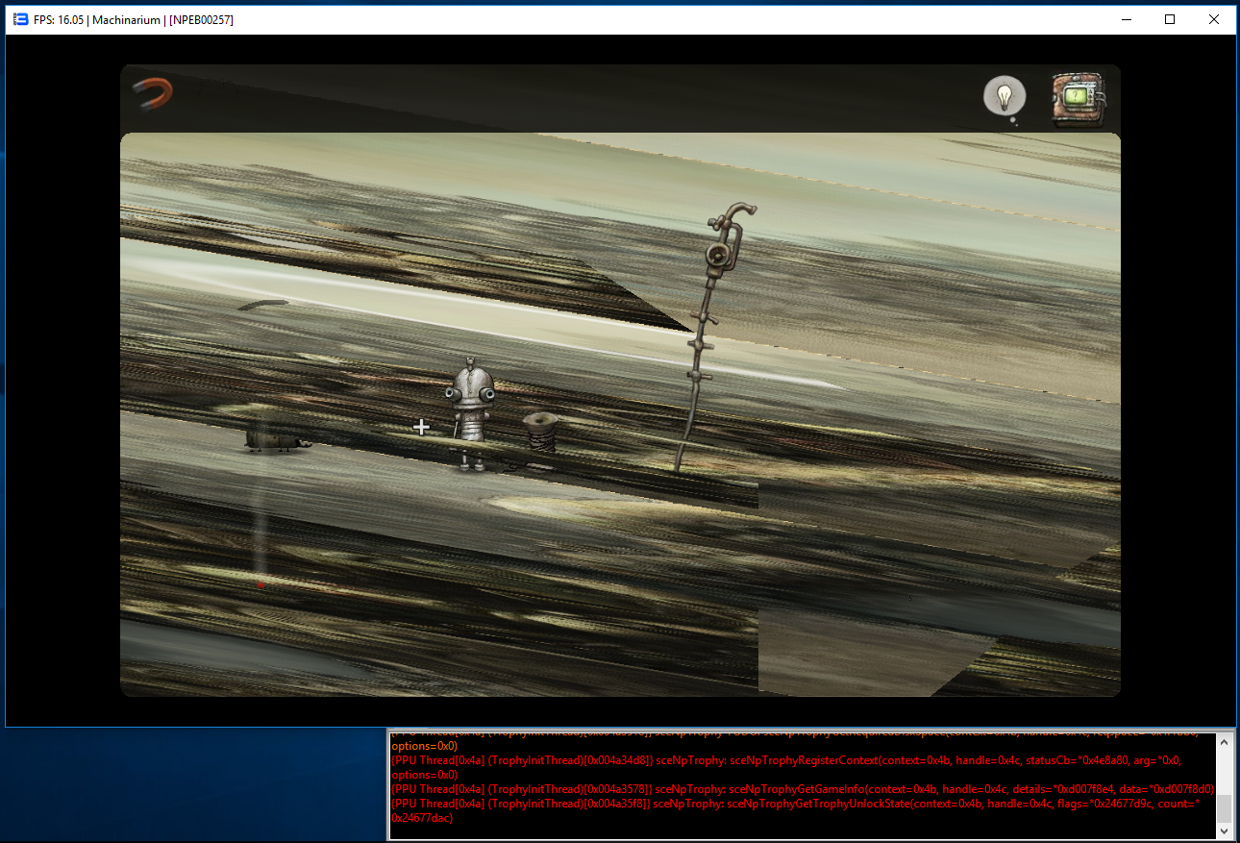Click the small red dot below smoke
1240x843 pixels.
click(x=260, y=584)
